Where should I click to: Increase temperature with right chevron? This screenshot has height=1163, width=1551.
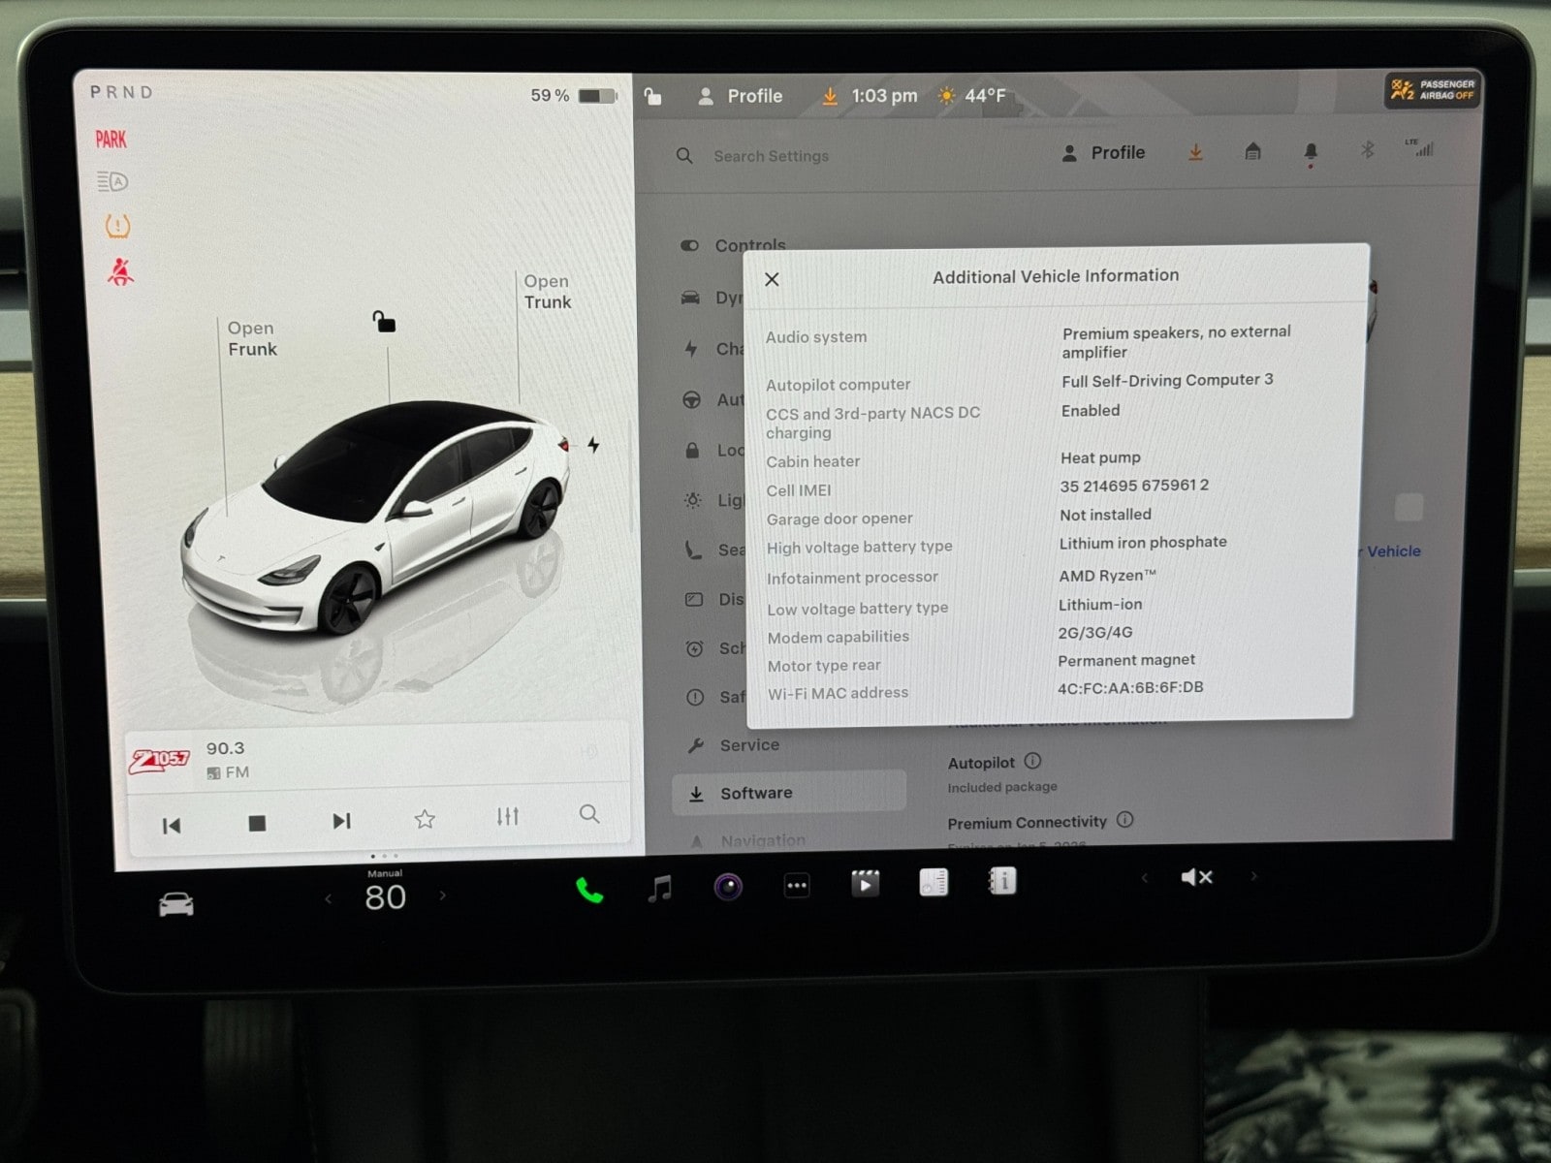pyautogui.click(x=443, y=896)
